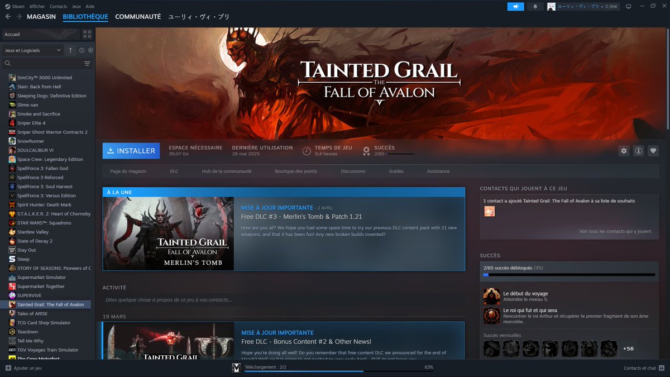Switch to the BIBLIOTHÈQUE tab
The height and width of the screenshot is (377, 670).
(85, 17)
